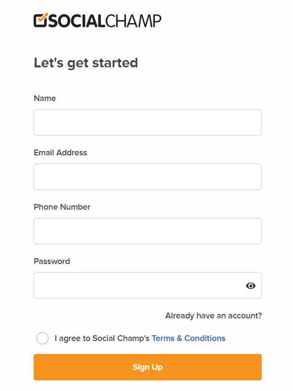Click the 'Let's get started' heading

click(x=85, y=63)
